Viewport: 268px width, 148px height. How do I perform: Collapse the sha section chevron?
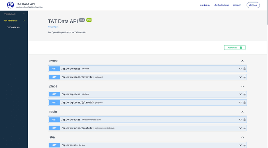click(243, 137)
